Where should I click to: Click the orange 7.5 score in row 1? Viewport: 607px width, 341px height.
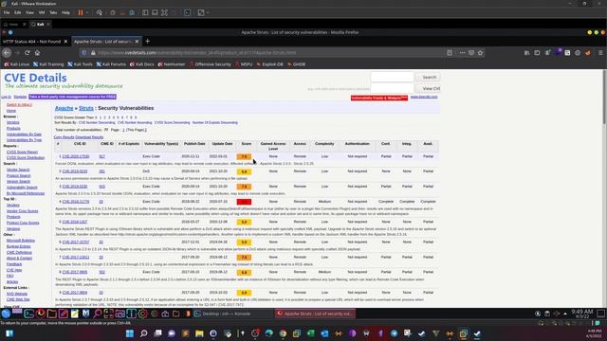click(244, 156)
